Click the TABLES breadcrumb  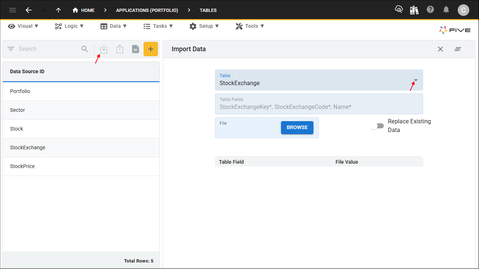[208, 10]
